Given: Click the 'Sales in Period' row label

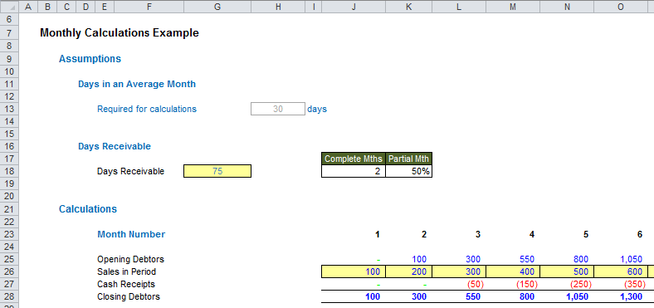Looking at the screenshot, I should [x=126, y=271].
